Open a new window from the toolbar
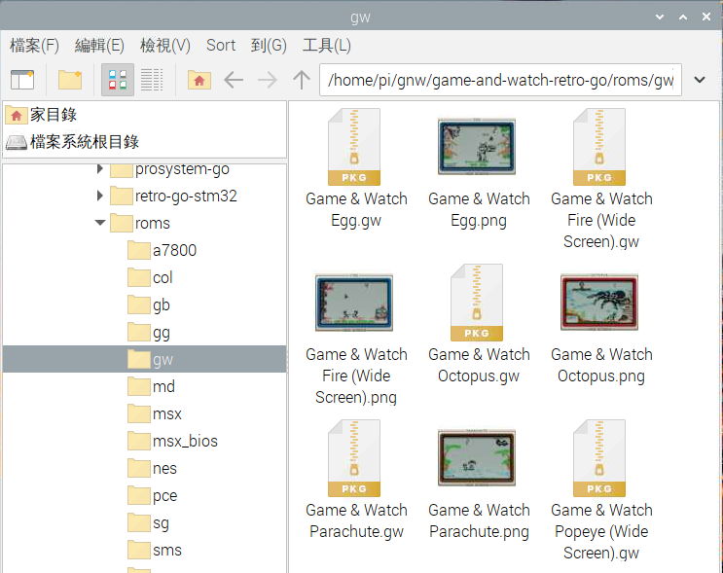 [x=22, y=80]
